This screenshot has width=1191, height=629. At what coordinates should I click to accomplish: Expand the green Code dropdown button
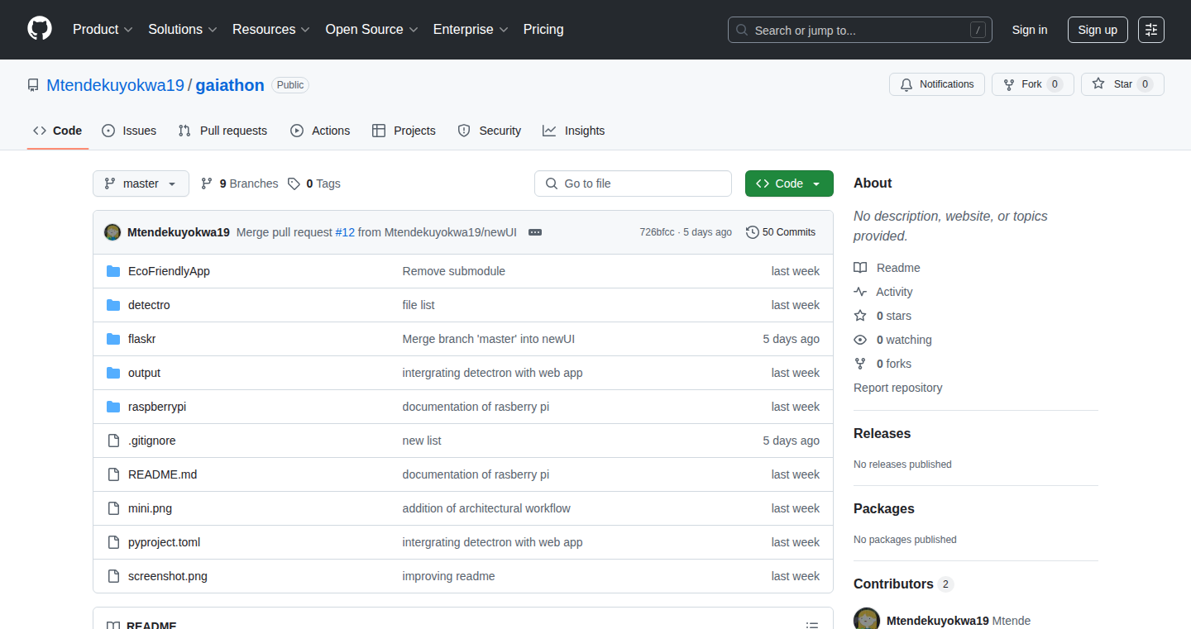(x=789, y=183)
